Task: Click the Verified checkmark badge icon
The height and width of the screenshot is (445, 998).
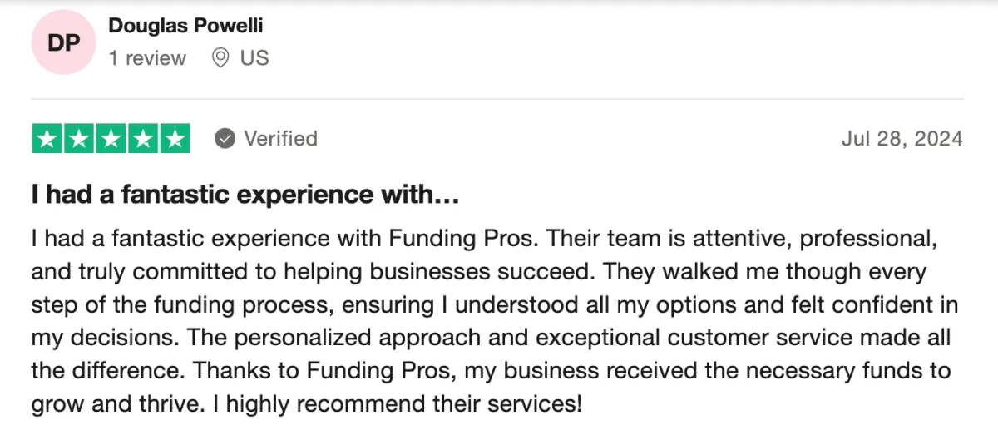Action: tap(225, 138)
